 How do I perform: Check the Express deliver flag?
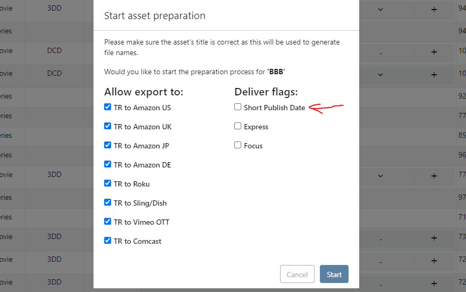[238, 126]
